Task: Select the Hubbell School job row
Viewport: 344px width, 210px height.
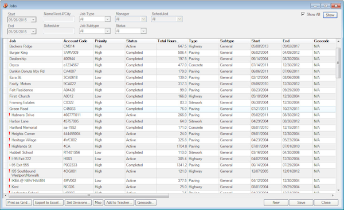Action: coord(172,152)
